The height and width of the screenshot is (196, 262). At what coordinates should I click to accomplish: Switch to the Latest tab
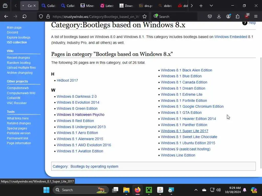pyautogui.click(x=107, y=6)
